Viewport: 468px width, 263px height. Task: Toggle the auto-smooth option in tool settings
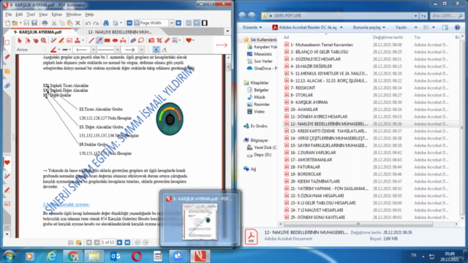156,50
